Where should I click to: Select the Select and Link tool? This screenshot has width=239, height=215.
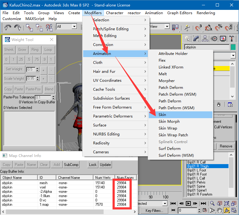point(29,28)
